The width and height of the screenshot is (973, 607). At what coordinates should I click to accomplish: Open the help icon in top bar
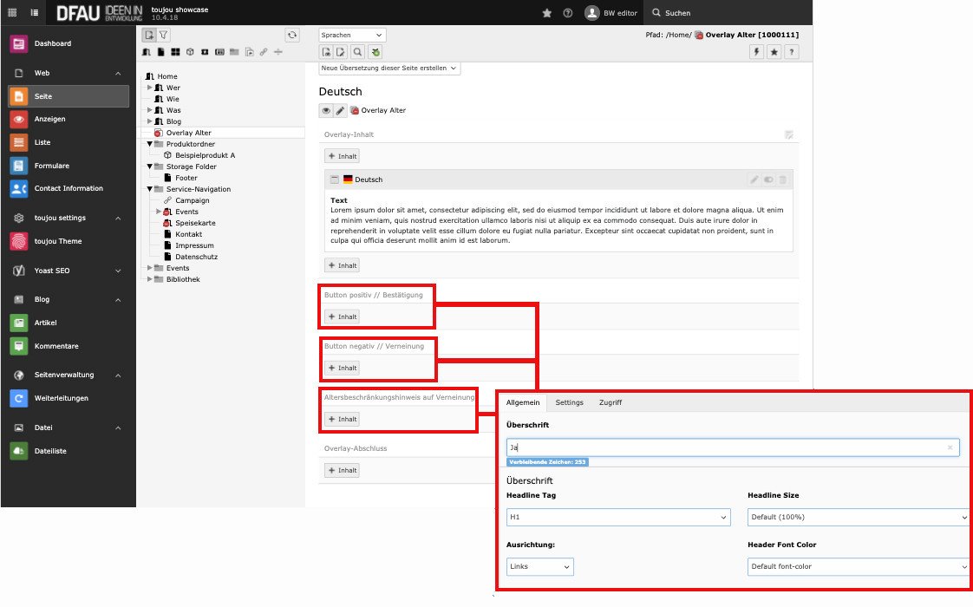[x=568, y=13]
